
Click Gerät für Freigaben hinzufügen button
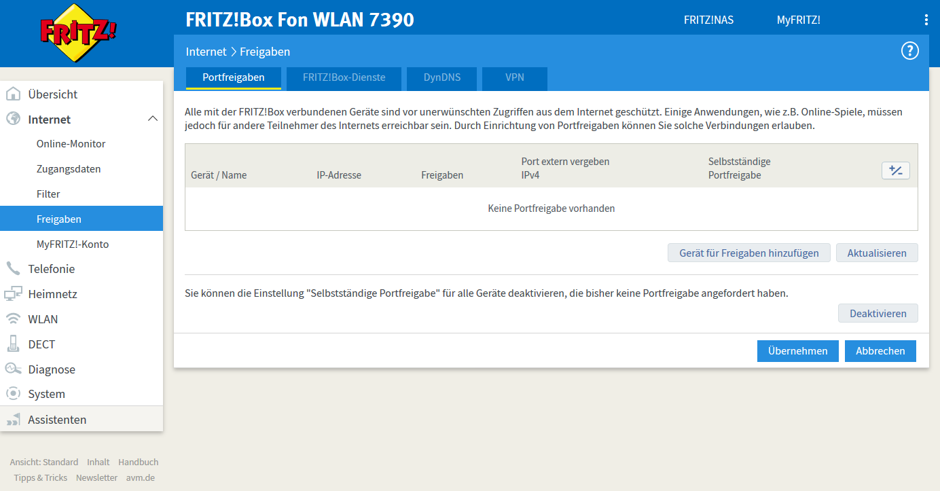coord(748,253)
